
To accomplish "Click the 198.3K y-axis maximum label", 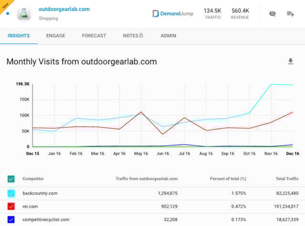I will (x=23, y=84).
